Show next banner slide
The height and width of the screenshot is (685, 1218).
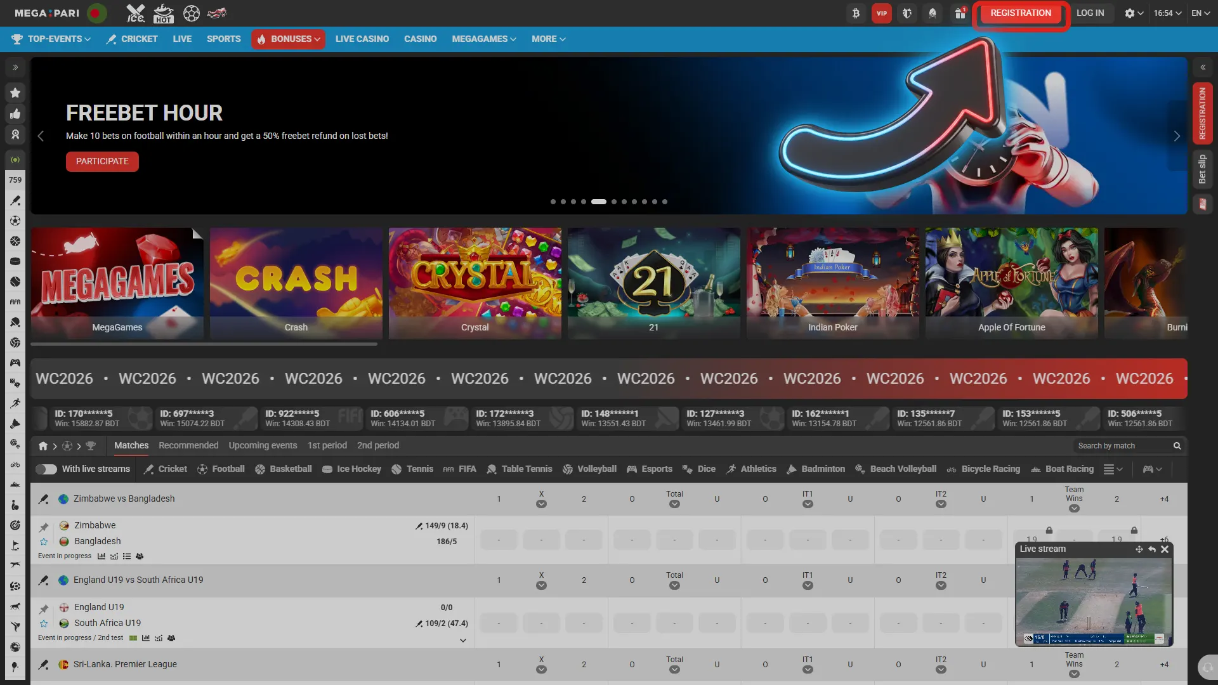click(x=1177, y=136)
